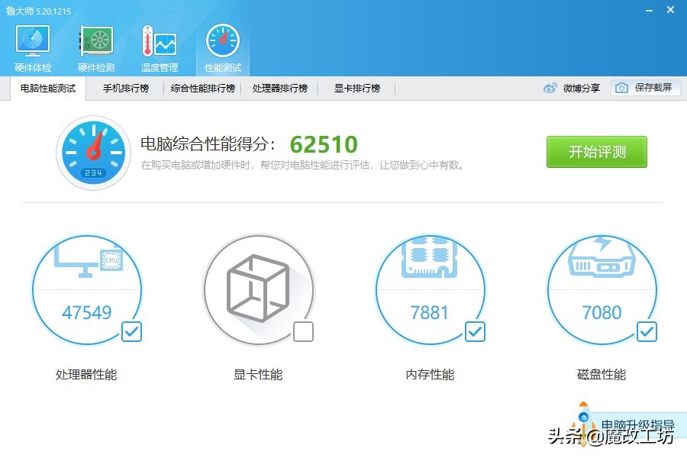The image size is (687, 458).
Task: Uncheck the 处理器性能 test checkbox
Action: 131,331
